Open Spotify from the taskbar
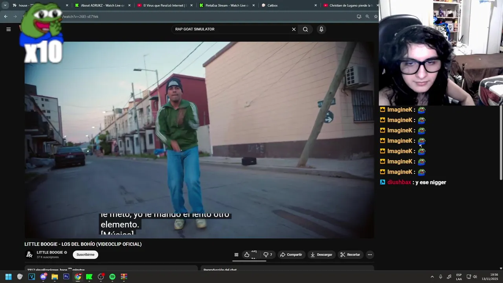 (112, 277)
